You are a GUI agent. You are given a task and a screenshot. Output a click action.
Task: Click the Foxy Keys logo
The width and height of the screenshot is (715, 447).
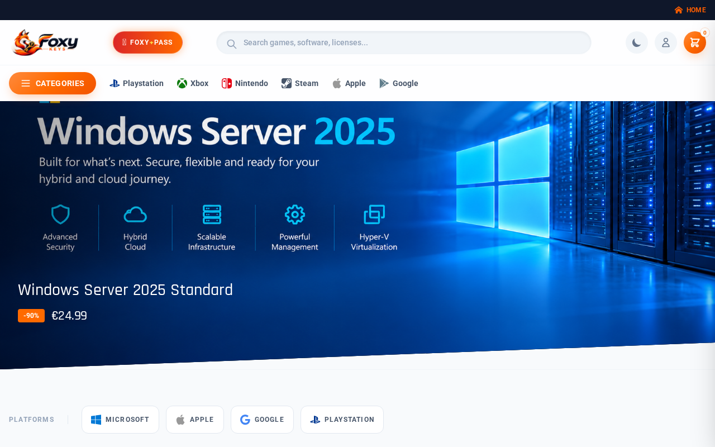45,42
